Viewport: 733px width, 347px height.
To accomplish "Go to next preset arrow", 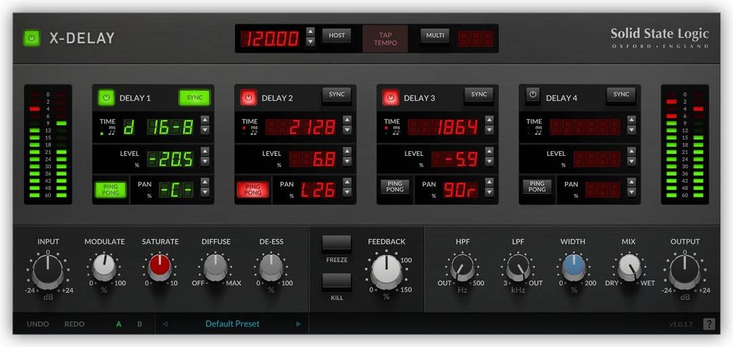I will pos(298,324).
